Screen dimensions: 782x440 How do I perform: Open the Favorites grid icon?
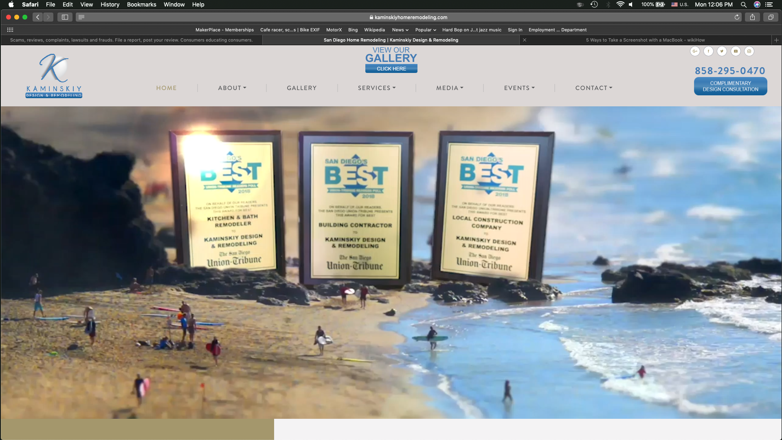(x=10, y=30)
